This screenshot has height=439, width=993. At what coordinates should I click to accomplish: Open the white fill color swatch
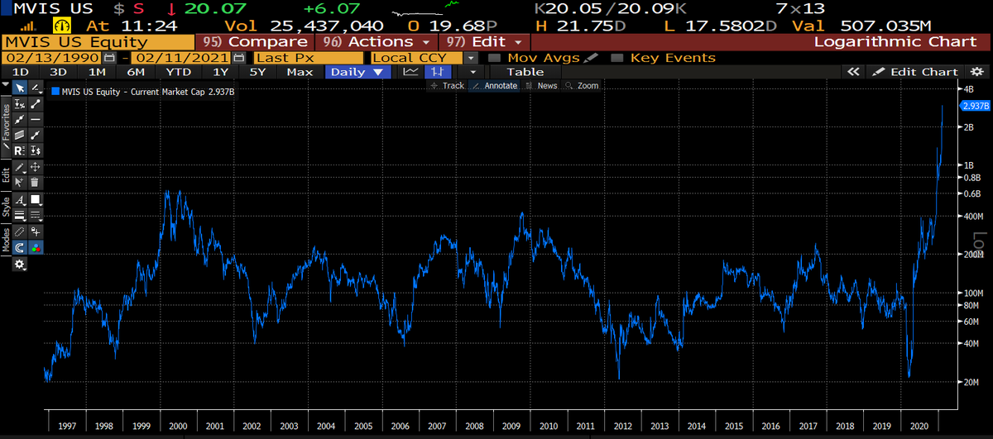coord(36,199)
